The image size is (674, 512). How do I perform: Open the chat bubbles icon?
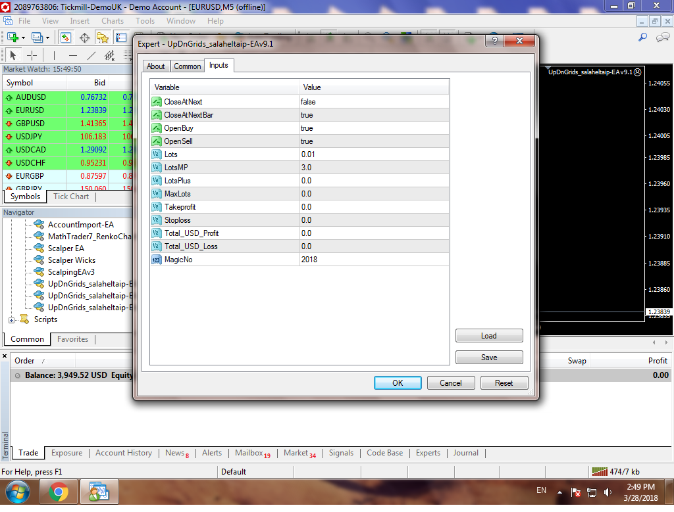[662, 37]
